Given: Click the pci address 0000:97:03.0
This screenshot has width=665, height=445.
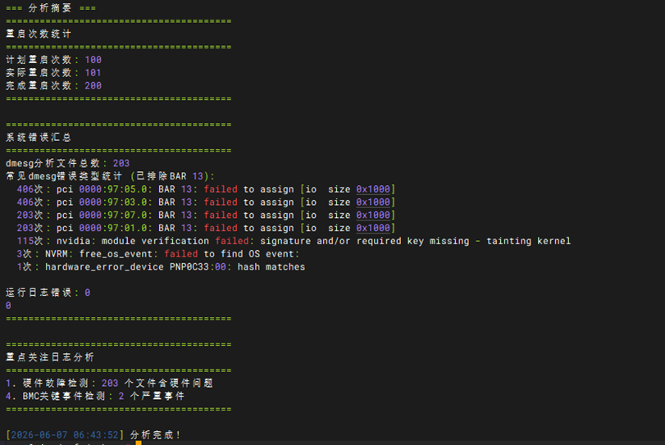Looking at the screenshot, I should coord(113,202).
